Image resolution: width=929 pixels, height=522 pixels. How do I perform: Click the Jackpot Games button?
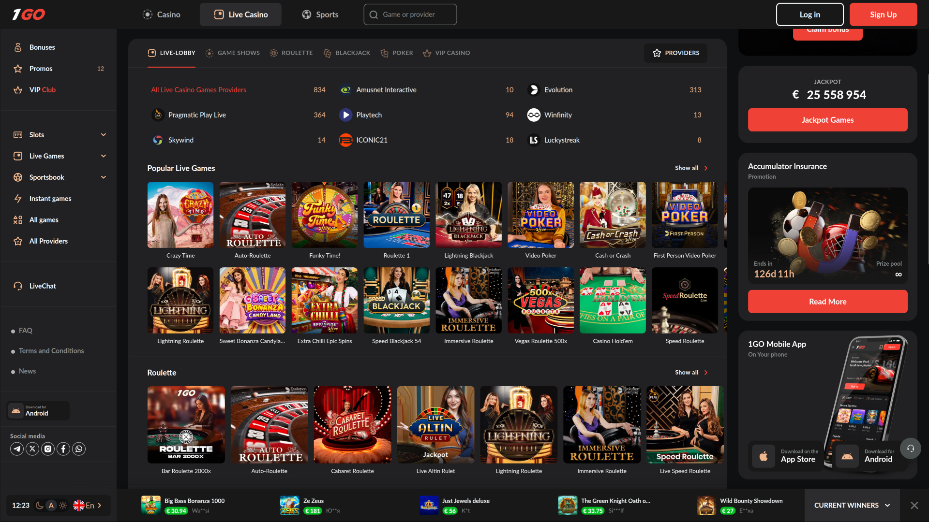pyautogui.click(x=827, y=119)
